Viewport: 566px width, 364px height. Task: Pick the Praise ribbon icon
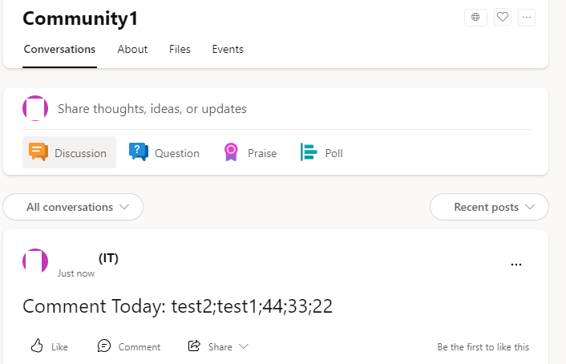(x=231, y=152)
